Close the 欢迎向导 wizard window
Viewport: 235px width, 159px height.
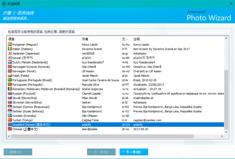tap(231, 4)
